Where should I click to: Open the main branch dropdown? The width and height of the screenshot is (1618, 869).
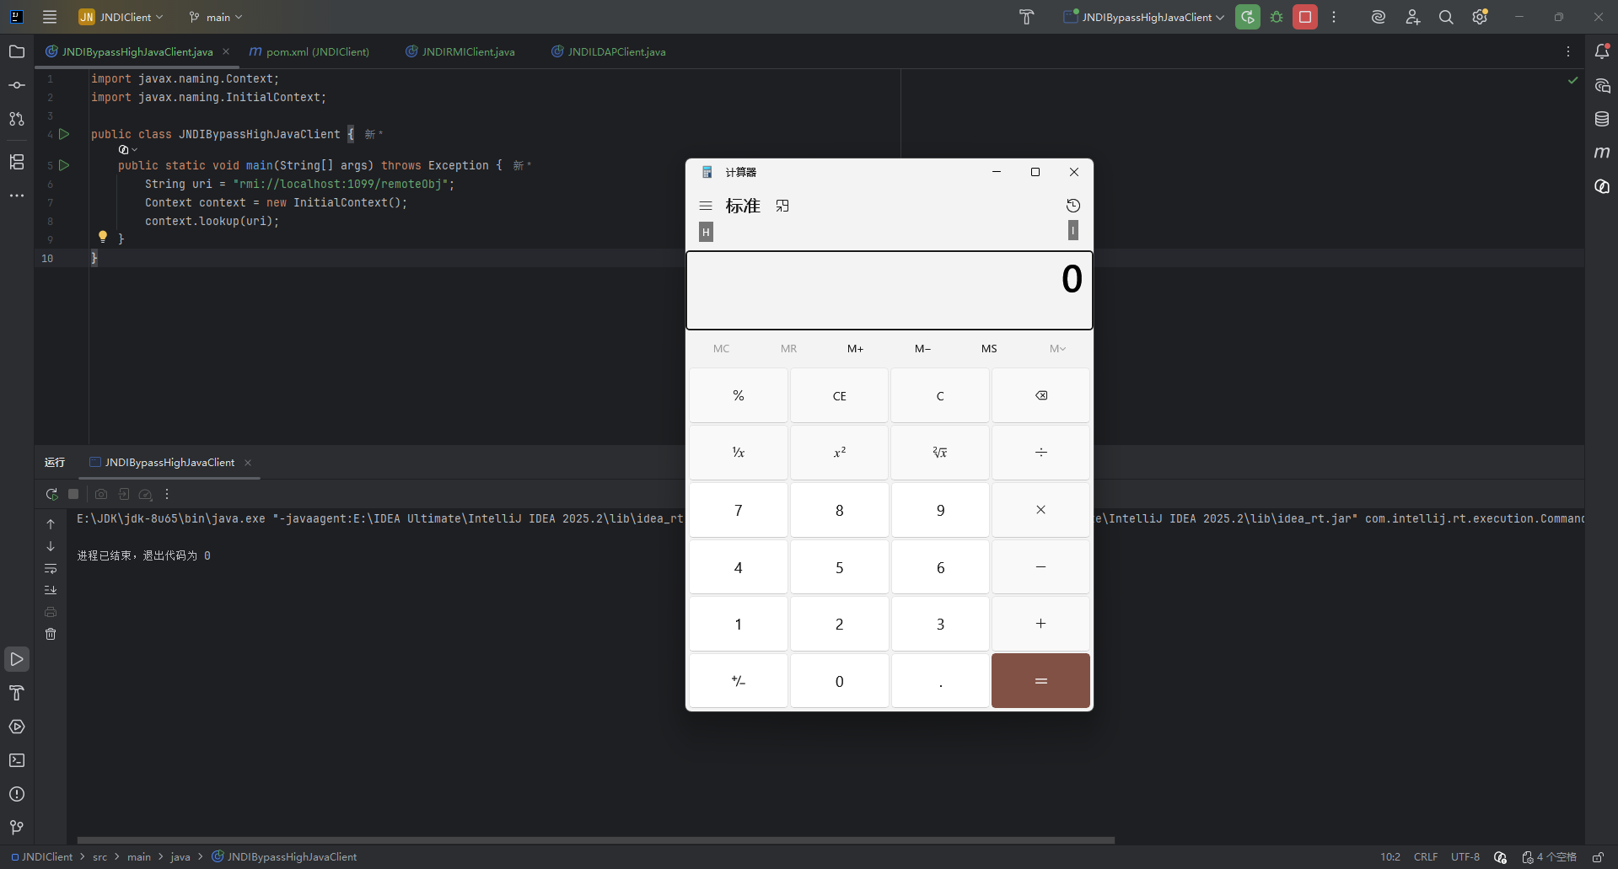point(216,17)
